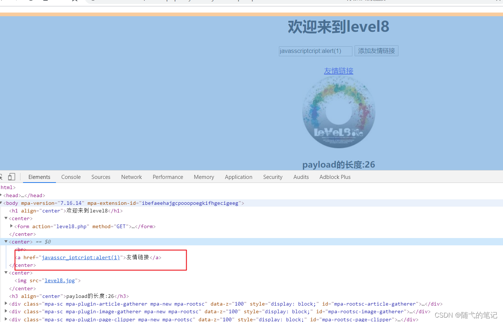Open the Security tab
Viewport: 503px width, 322px height.
pos(273,177)
